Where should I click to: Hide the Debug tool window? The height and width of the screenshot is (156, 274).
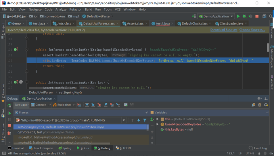coord(266,98)
